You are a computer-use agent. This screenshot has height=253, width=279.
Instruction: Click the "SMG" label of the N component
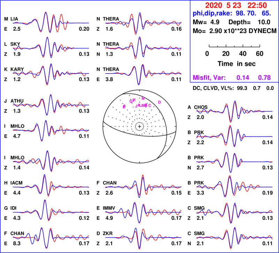(x=199, y=233)
